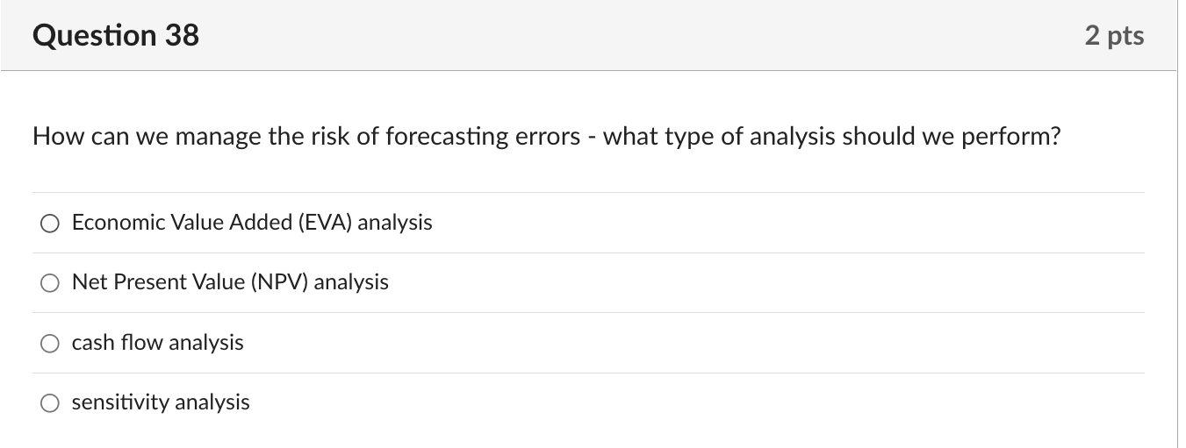Screen dimensions: 1186x448
Task: Pick the cash flow analysis radio button
Action: 49,344
